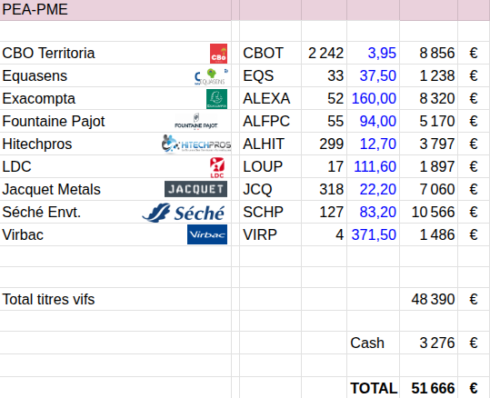The image size is (490, 398).
Task: Select ticker cell ALHIT
Action: 270,144
